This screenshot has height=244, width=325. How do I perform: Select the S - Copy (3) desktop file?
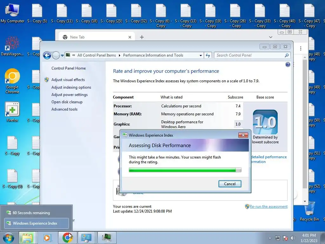pos(12,179)
